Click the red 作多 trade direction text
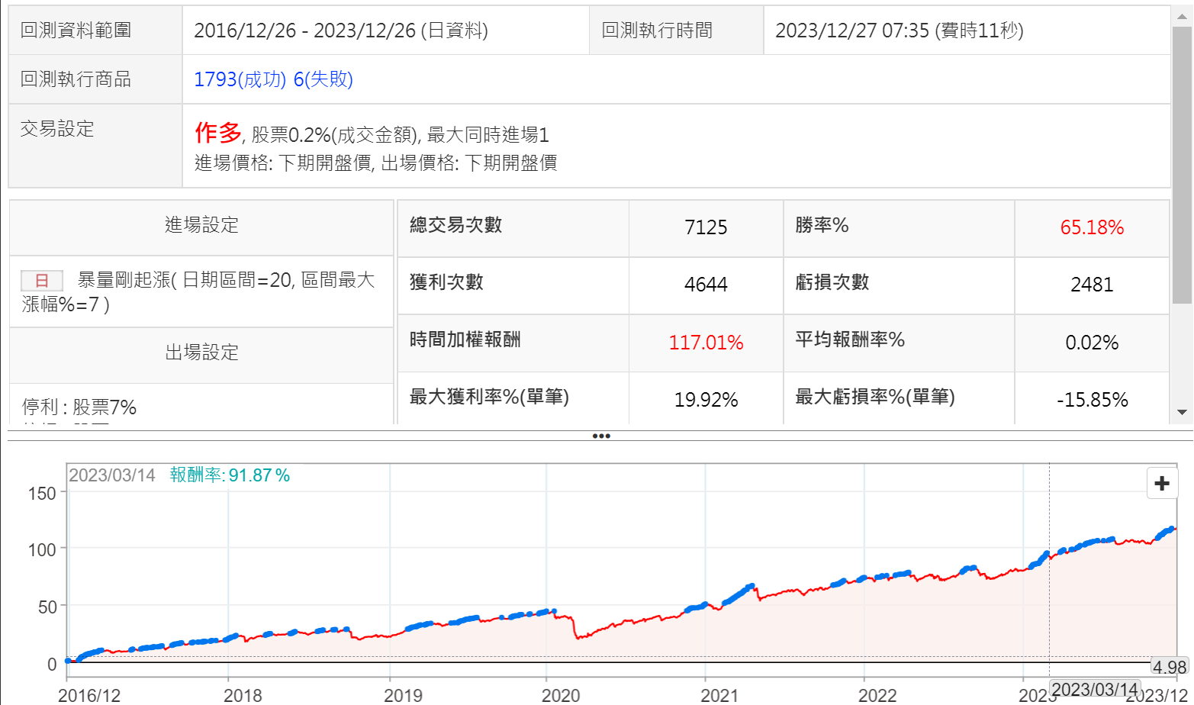Viewport: 1194px width, 705px height. pos(217,133)
